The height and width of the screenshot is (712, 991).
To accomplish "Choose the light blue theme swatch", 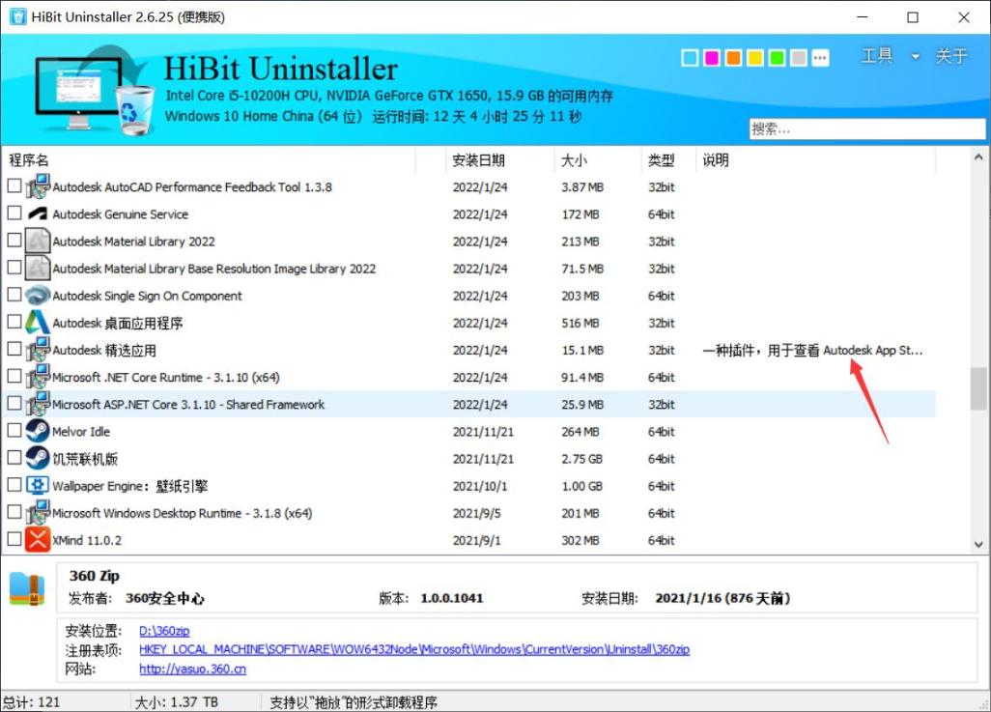I will click(x=691, y=58).
